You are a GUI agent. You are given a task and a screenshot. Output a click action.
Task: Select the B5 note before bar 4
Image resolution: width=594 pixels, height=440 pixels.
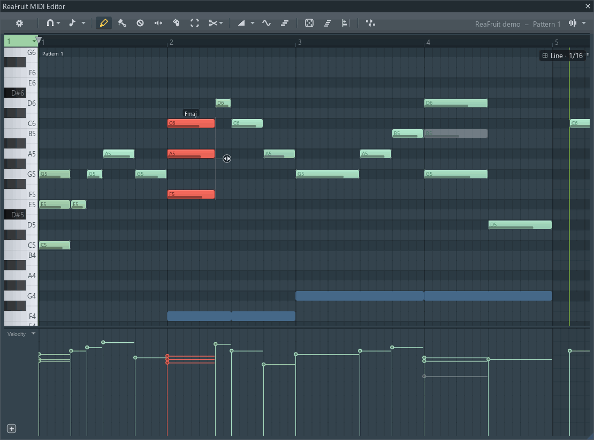click(x=408, y=133)
